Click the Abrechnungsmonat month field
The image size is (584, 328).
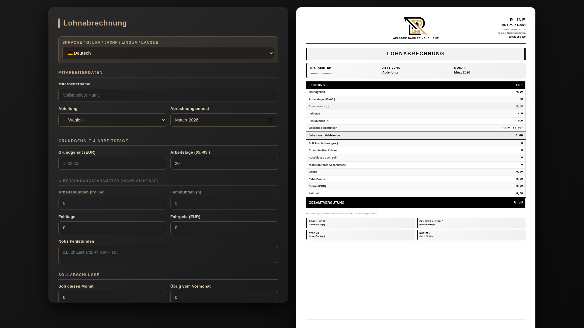point(224,120)
